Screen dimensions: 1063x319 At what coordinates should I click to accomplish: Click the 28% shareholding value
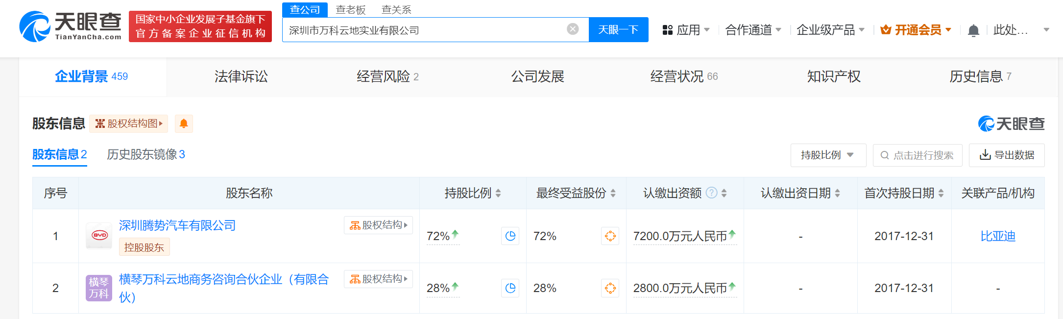click(438, 288)
